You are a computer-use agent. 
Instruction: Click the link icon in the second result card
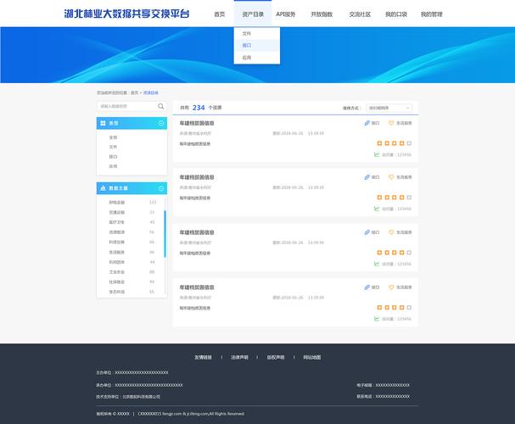(367, 177)
